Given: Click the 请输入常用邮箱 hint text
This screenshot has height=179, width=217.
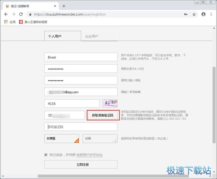Looking at the screenshot, I should [131, 92].
